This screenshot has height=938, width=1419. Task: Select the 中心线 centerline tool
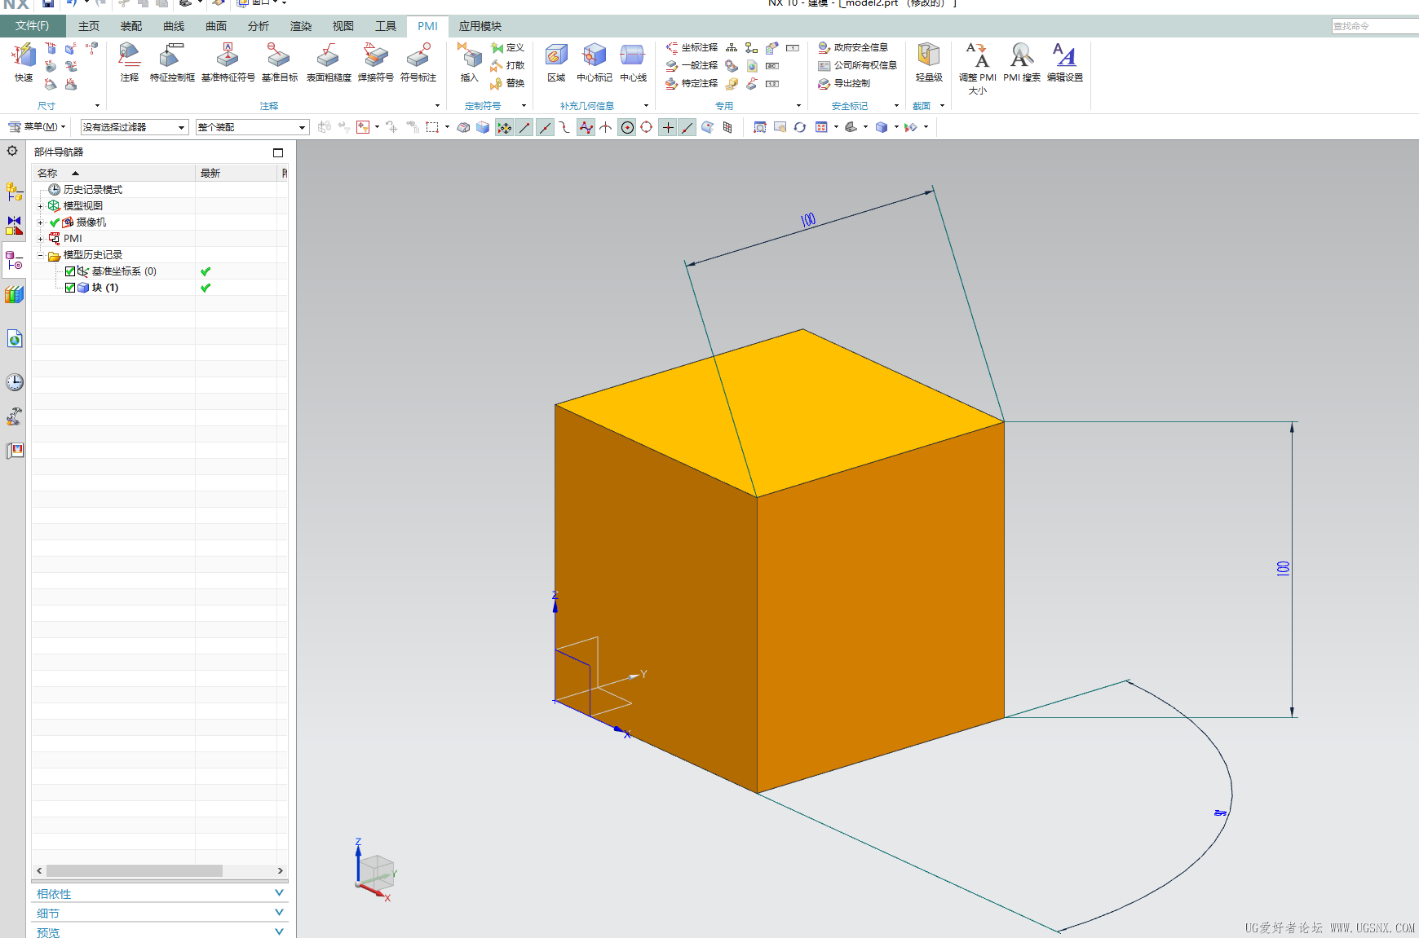point(633,63)
